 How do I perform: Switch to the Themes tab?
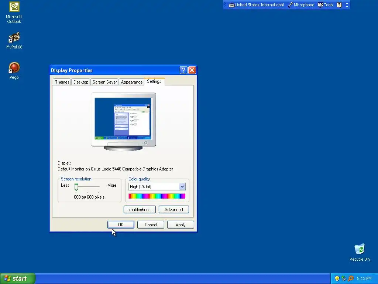point(62,82)
